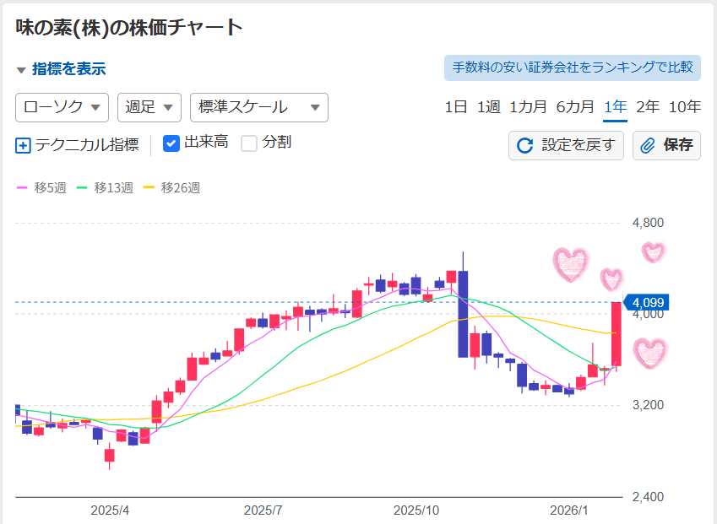Select the 1週 period tab
The height and width of the screenshot is (524, 717).
[x=489, y=107]
